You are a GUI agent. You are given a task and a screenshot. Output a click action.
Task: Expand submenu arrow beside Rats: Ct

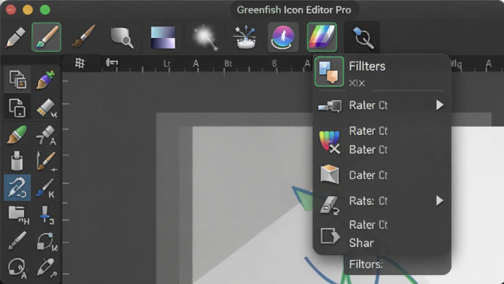[x=440, y=201]
